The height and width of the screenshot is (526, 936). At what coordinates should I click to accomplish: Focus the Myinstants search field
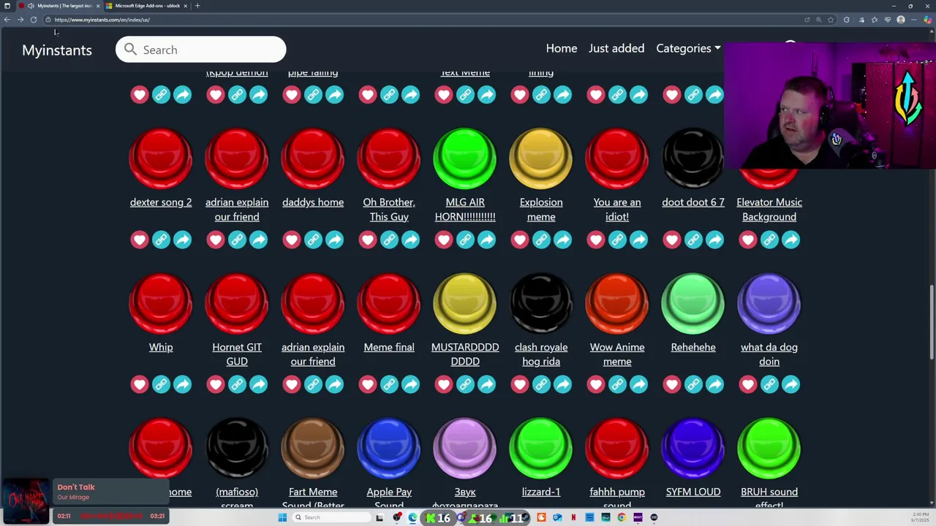pos(200,50)
